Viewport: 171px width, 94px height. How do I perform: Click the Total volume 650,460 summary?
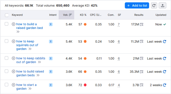tap(53, 6)
